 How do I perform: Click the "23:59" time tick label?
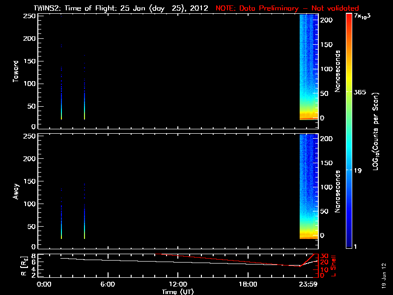click(x=309, y=284)
